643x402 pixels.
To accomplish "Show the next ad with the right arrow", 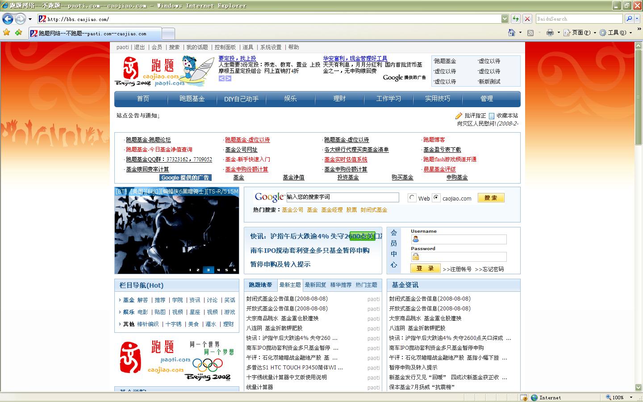I will [228, 78].
